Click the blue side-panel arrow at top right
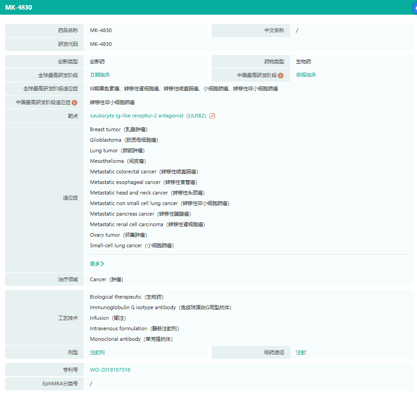The image size is (417, 395). point(415,8)
